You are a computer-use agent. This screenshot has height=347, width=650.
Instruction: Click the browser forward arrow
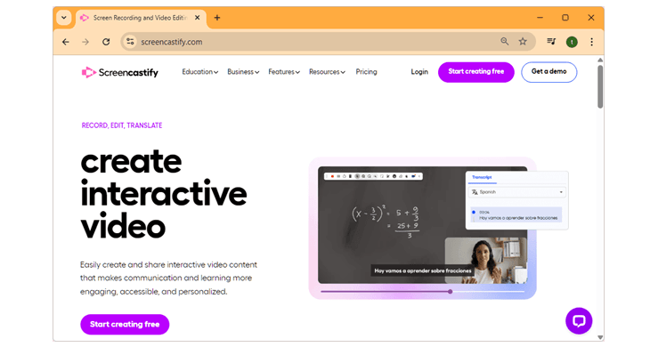(x=85, y=42)
